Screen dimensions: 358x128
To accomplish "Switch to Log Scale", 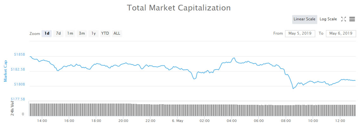I will click(328, 19).
